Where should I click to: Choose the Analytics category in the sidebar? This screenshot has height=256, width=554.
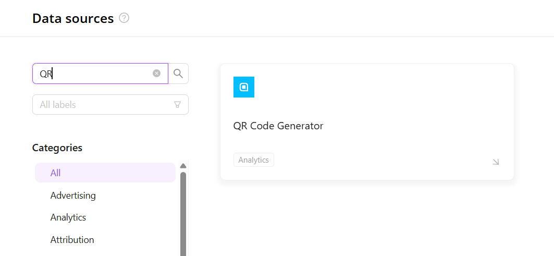pos(68,217)
